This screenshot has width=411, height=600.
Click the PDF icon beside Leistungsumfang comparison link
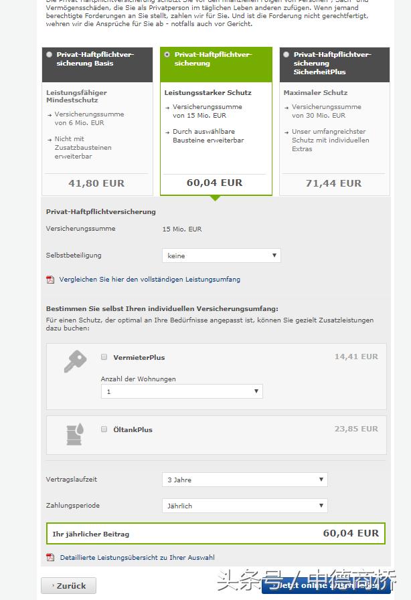pyautogui.click(x=50, y=280)
